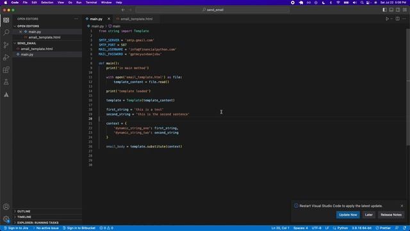Open notifications bell in status bar
This screenshot has height=231, width=410.
[405, 228]
